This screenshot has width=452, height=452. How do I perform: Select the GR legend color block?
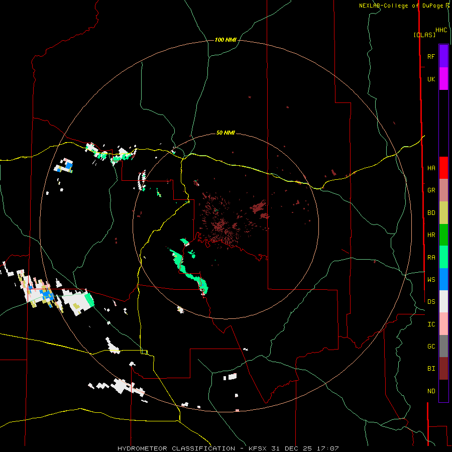click(443, 190)
